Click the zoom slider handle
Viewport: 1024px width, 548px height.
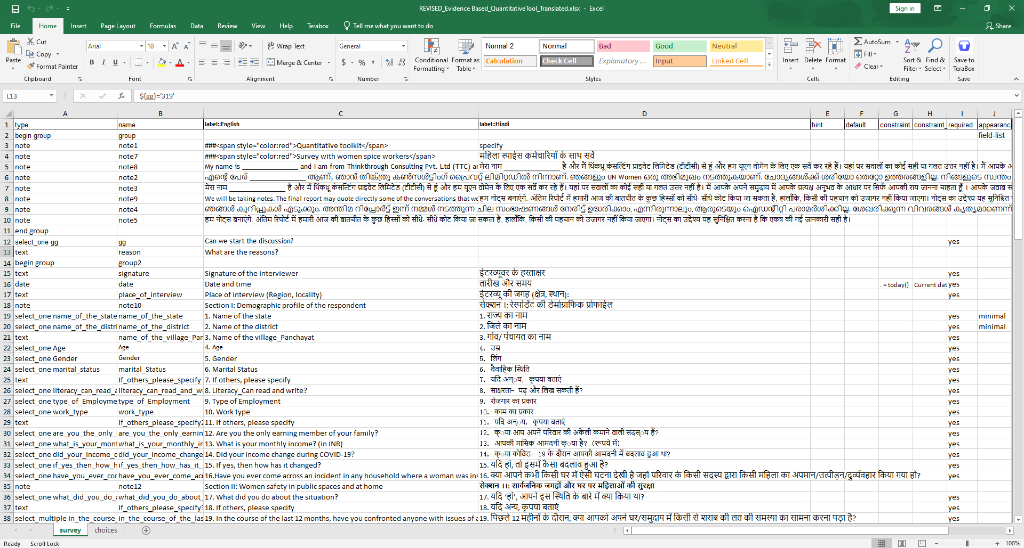(967, 543)
